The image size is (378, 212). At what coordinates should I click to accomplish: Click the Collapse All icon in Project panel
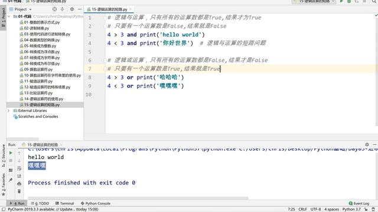pos(62,9)
